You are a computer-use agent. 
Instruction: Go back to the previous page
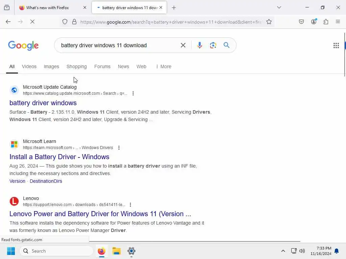(8, 22)
